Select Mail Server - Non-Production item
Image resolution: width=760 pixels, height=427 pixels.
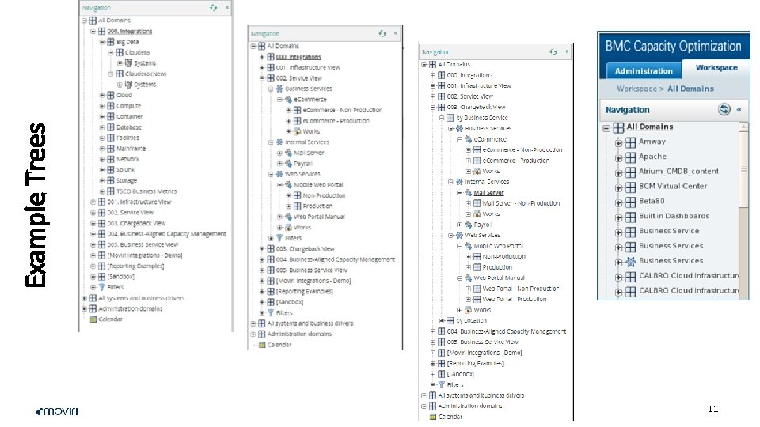[x=521, y=203]
